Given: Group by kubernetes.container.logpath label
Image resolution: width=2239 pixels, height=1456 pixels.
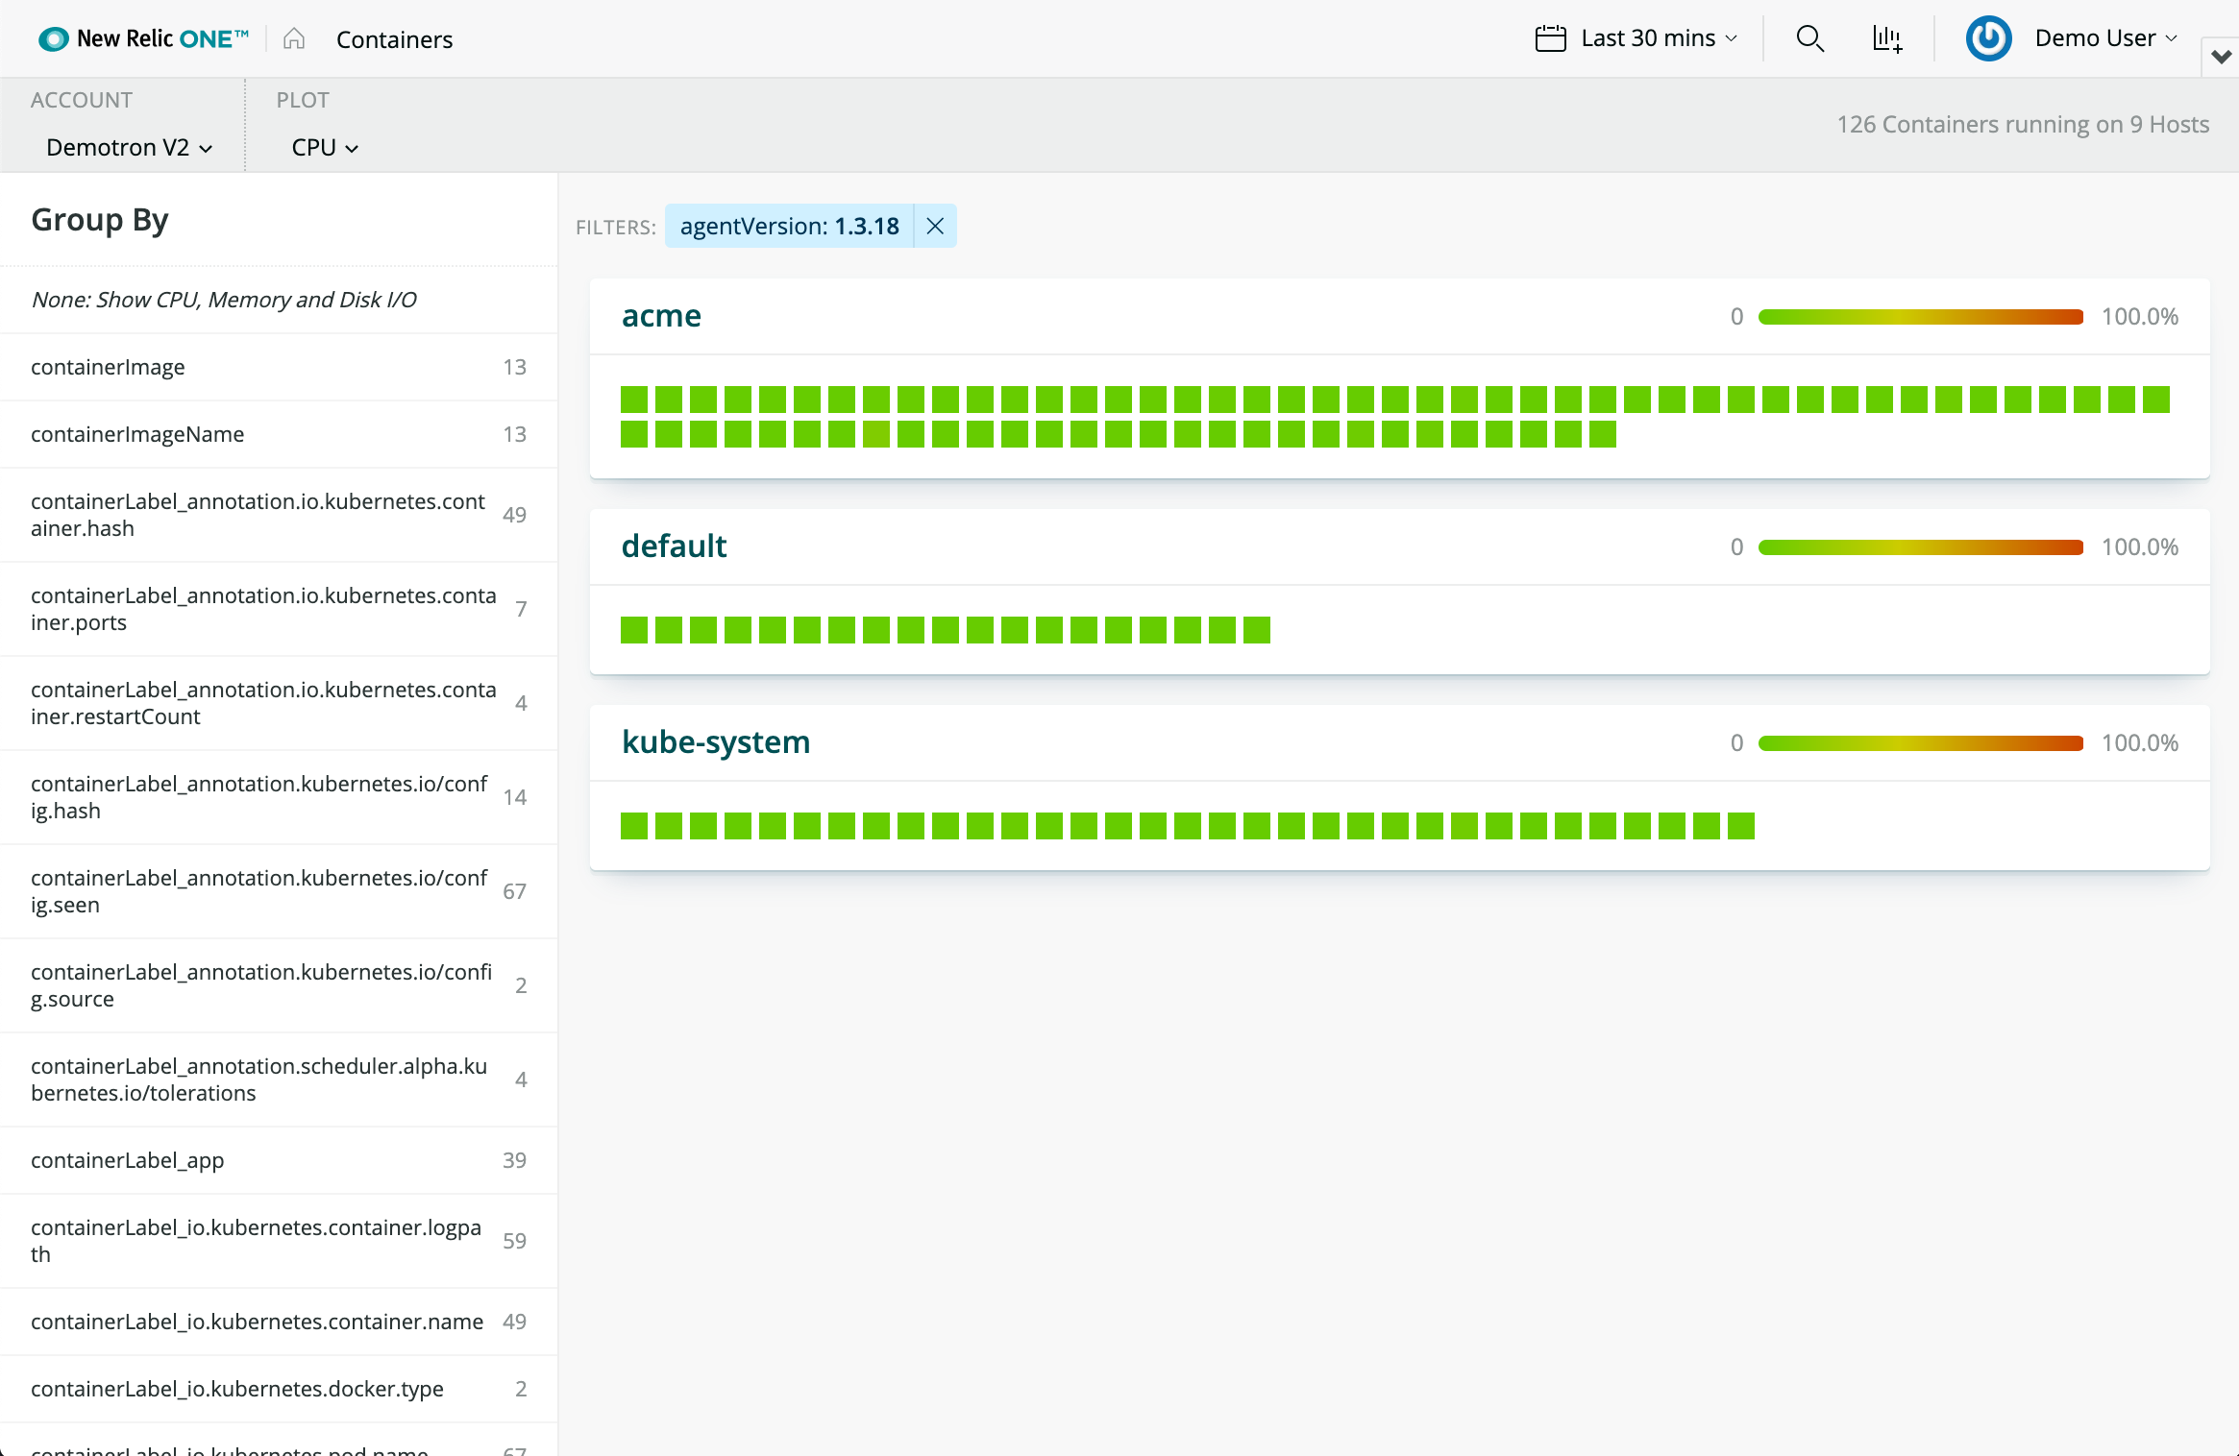Looking at the screenshot, I should click(x=279, y=1241).
